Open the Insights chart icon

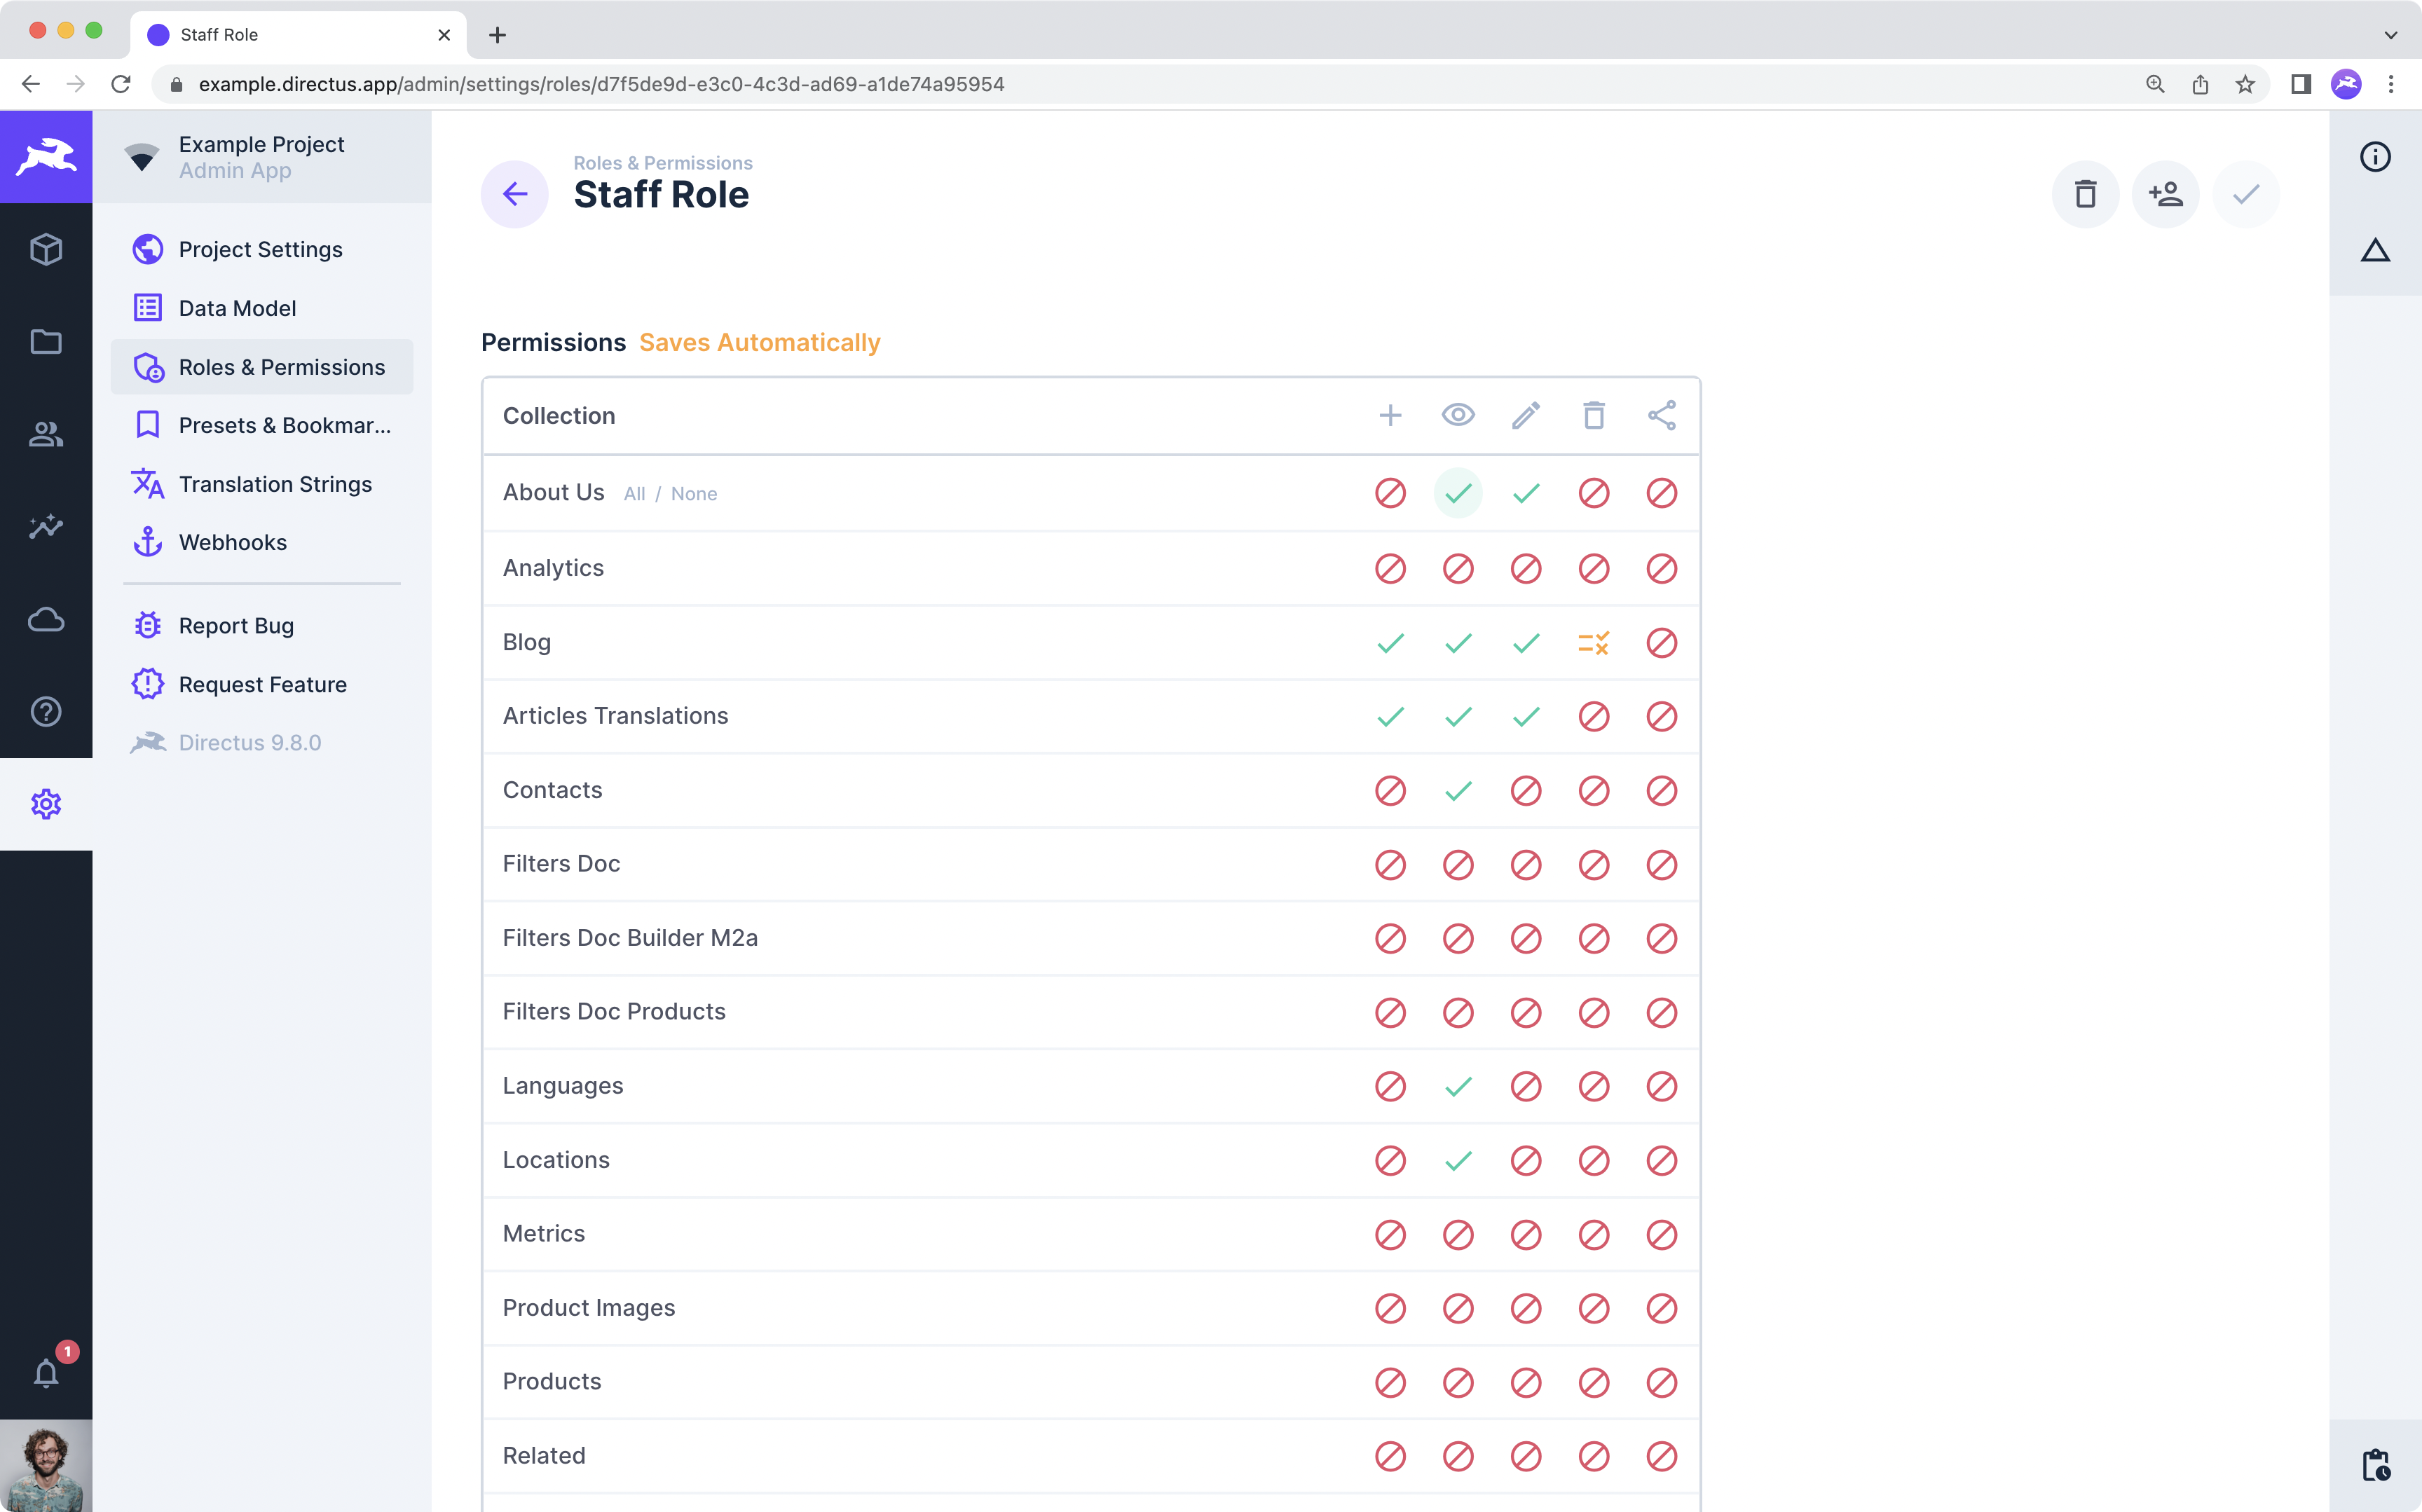pyautogui.click(x=46, y=526)
